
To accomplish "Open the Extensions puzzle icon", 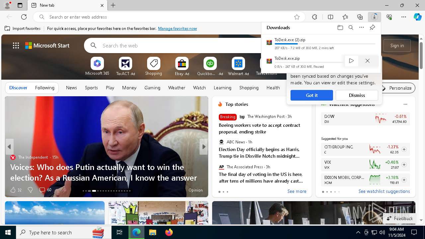I will pyautogui.click(x=314, y=17).
